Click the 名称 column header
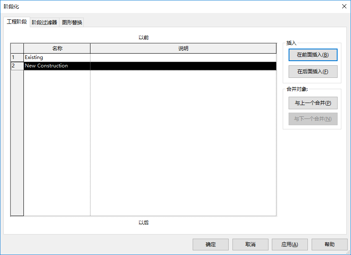The width and height of the screenshot is (351, 255). (x=57, y=48)
